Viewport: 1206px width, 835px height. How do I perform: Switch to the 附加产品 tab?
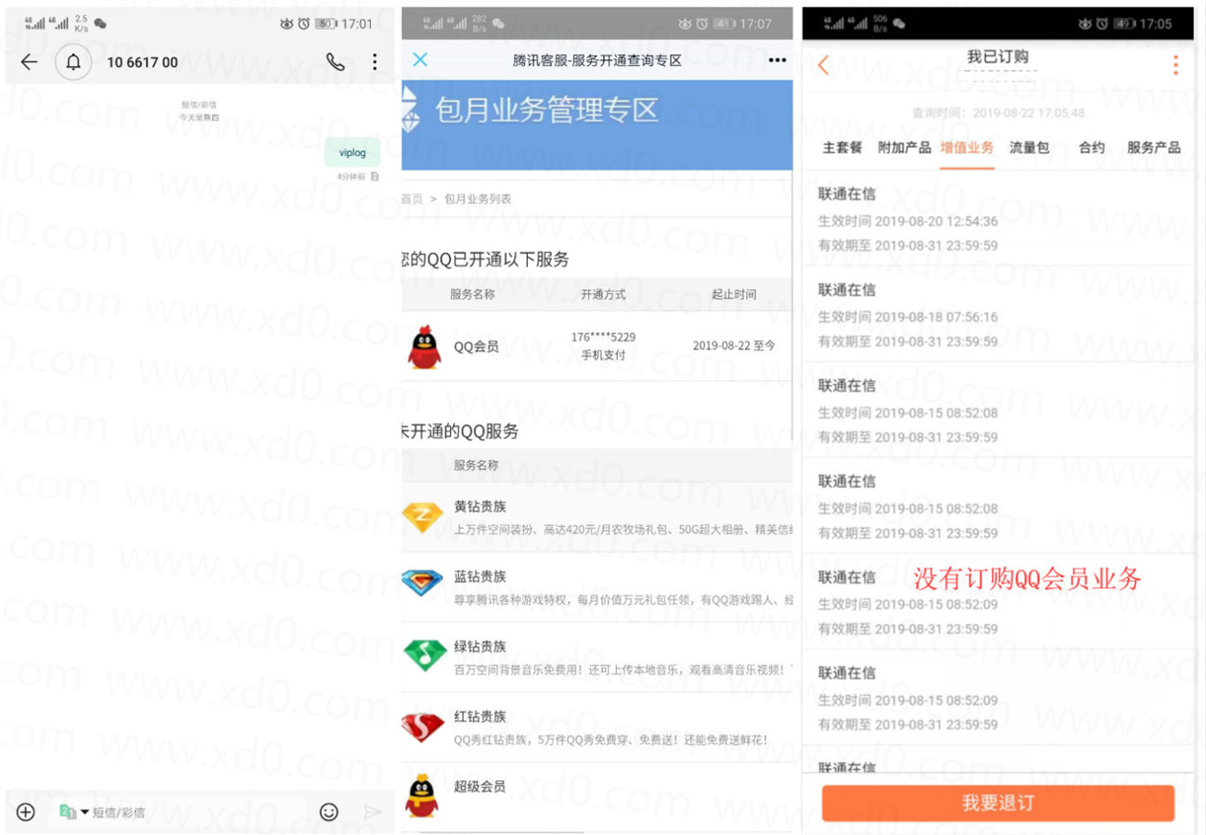pyautogui.click(x=904, y=148)
